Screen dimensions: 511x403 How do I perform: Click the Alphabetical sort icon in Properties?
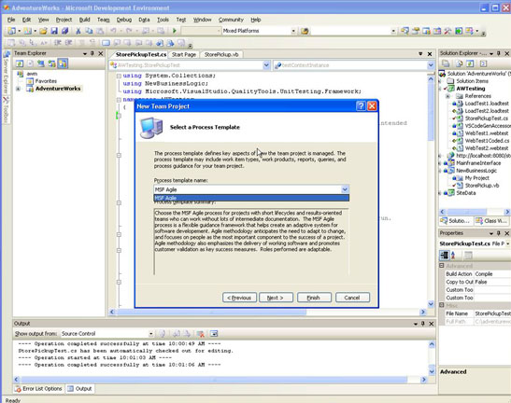[453, 256]
